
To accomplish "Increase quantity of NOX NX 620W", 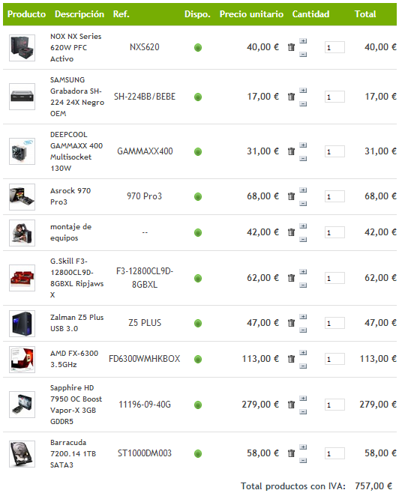I will [303, 40].
